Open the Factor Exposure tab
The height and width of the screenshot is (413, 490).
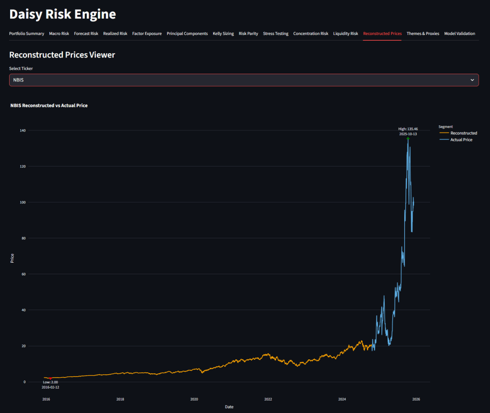[147, 33]
